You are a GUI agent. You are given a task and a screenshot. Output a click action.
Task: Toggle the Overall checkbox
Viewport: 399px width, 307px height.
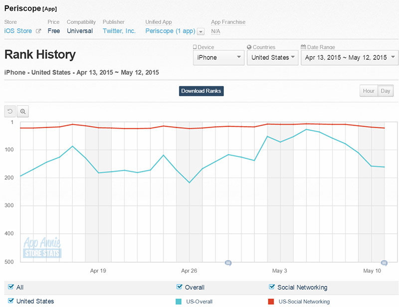(179, 287)
